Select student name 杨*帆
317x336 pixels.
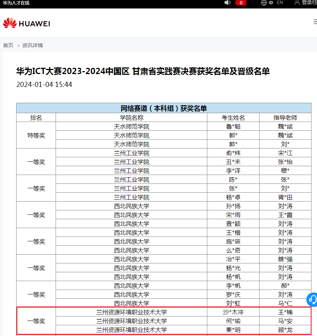tap(233, 277)
